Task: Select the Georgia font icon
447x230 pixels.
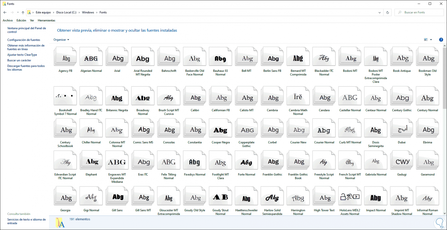Action: point(65,196)
